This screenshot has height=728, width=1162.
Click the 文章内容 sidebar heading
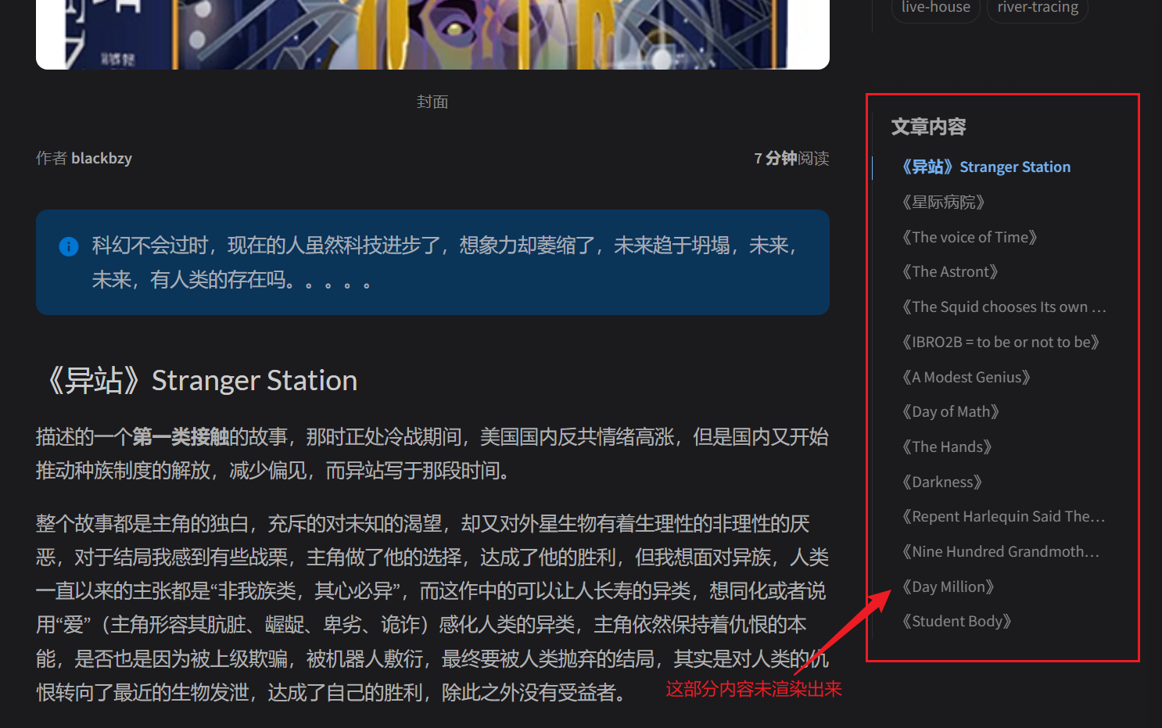pos(928,127)
